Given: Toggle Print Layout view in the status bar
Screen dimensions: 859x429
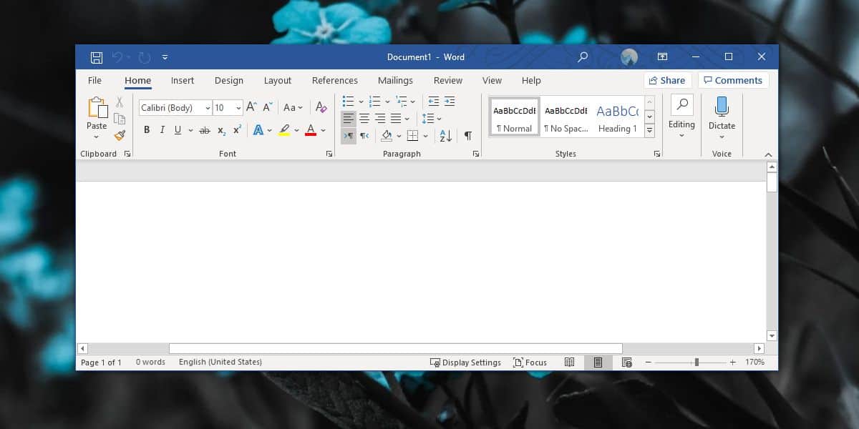Looking at the screenshot, I should coord(598,363).
